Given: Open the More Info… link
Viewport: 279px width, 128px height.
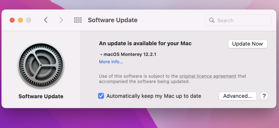Looking at the screenshot, I should coord(111,62).
